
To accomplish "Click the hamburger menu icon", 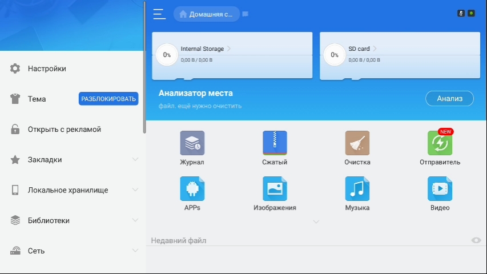I will pos(159,14).
